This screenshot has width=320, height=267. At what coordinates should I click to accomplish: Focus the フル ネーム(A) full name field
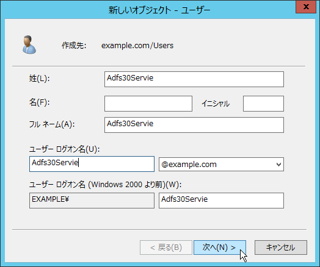pyautogui.click(x=194, y=125)
